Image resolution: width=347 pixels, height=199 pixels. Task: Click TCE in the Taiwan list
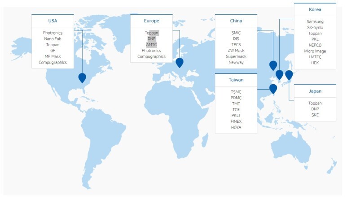point(236,110)
